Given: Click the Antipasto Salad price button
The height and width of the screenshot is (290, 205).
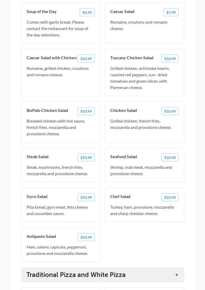Looking at the screenshot, I should click(x=86, y=237).
